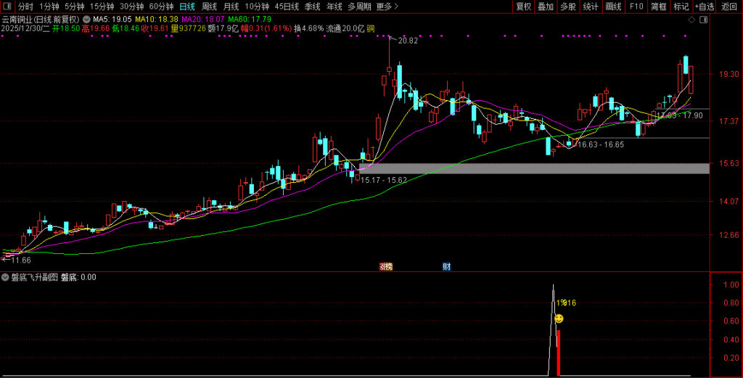Click the 财 event marker on chart
This screenshot has height=378, width=743.
[446, 266]
